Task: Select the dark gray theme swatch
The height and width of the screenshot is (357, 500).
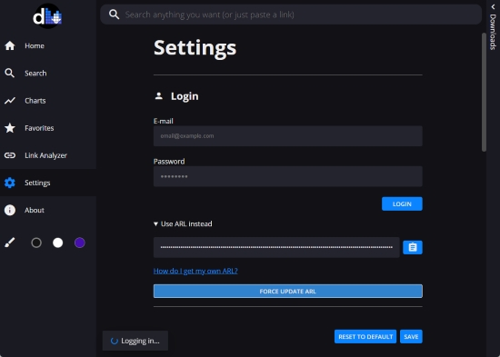Action: tap(36, 243)
